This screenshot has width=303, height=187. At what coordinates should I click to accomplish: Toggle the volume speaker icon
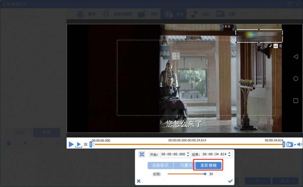(x=300, y=144)
